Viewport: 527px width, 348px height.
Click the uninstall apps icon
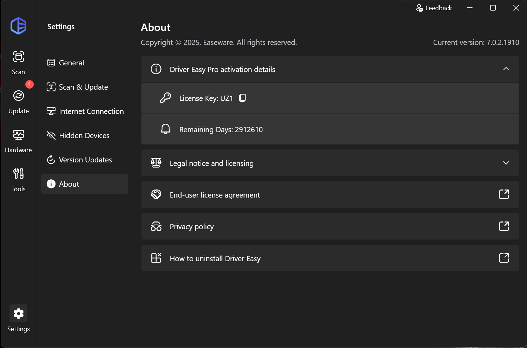(156, 258)
